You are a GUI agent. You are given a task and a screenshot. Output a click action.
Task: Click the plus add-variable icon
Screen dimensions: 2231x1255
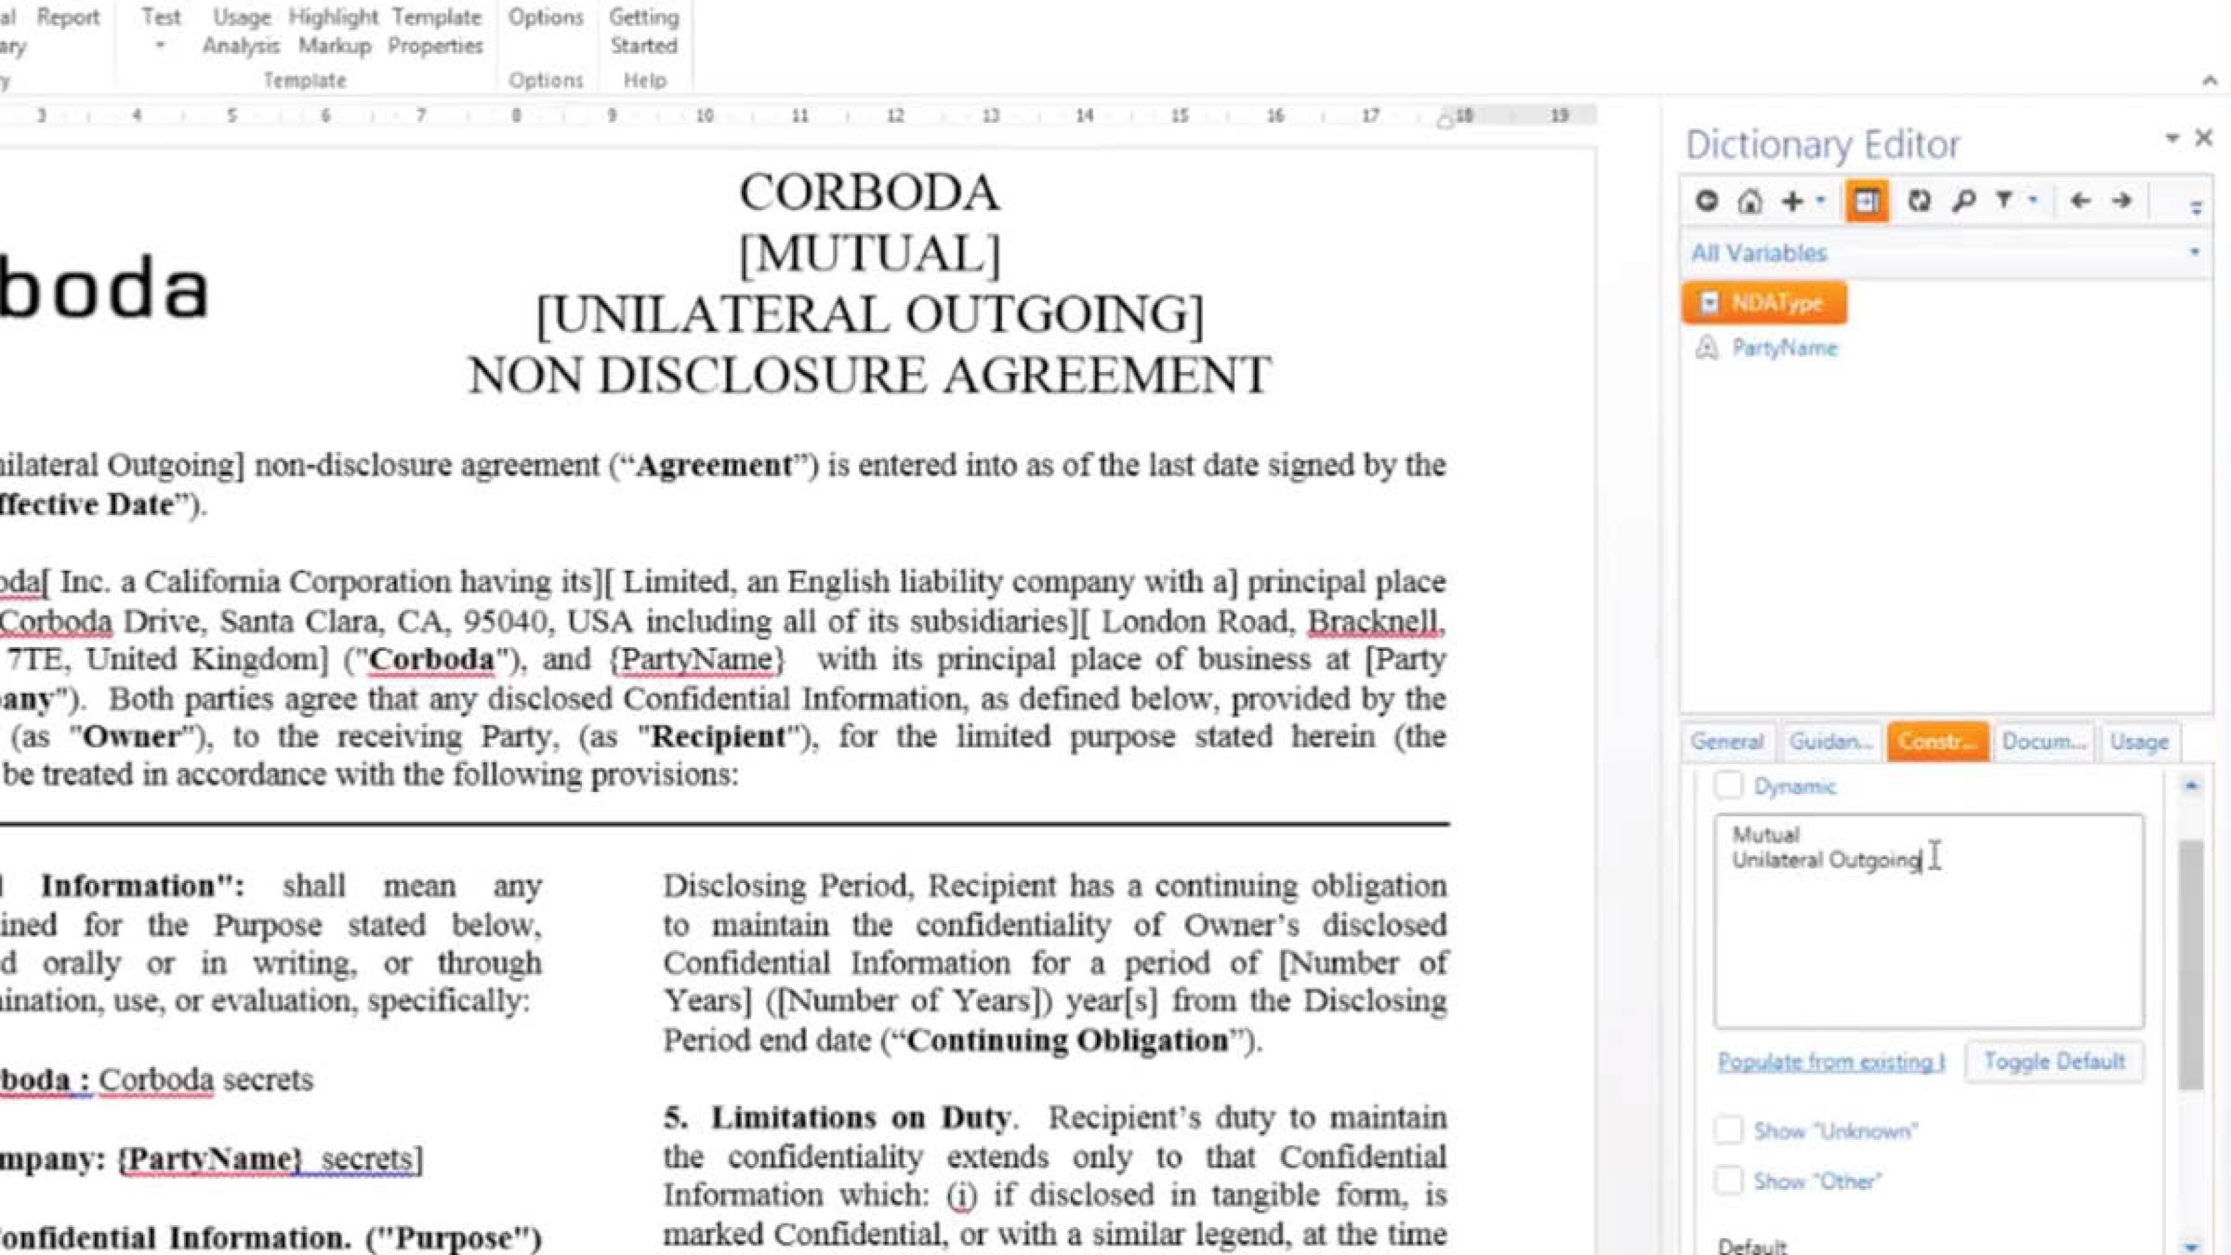click(1792, 202)
